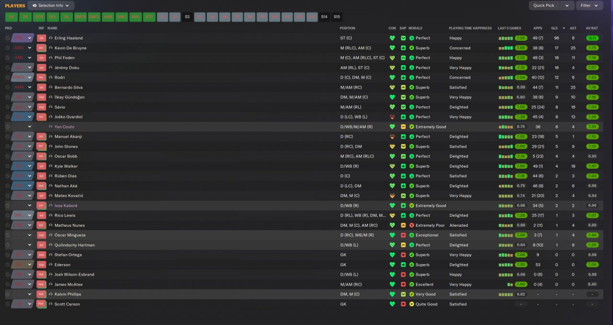Toggle the picked checkmark for Kalvin Phillips
The width and height of the screenshot is (613, 325).
(8, 294)
